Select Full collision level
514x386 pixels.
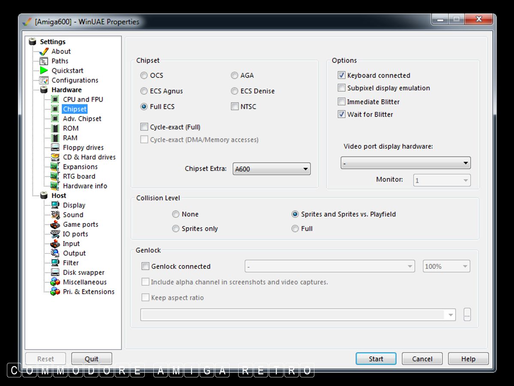[295, 229]
